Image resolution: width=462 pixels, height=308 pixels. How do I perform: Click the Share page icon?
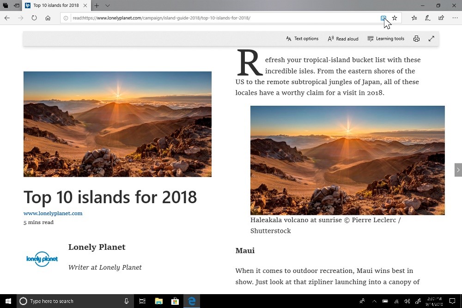tap(441, 18)
